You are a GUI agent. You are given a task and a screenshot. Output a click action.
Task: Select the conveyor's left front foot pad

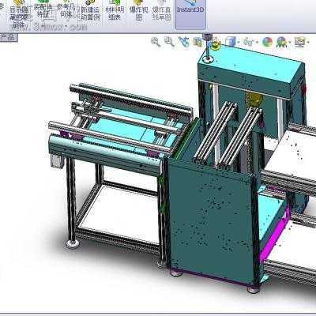pyautogui.click(x=72, y=243)
